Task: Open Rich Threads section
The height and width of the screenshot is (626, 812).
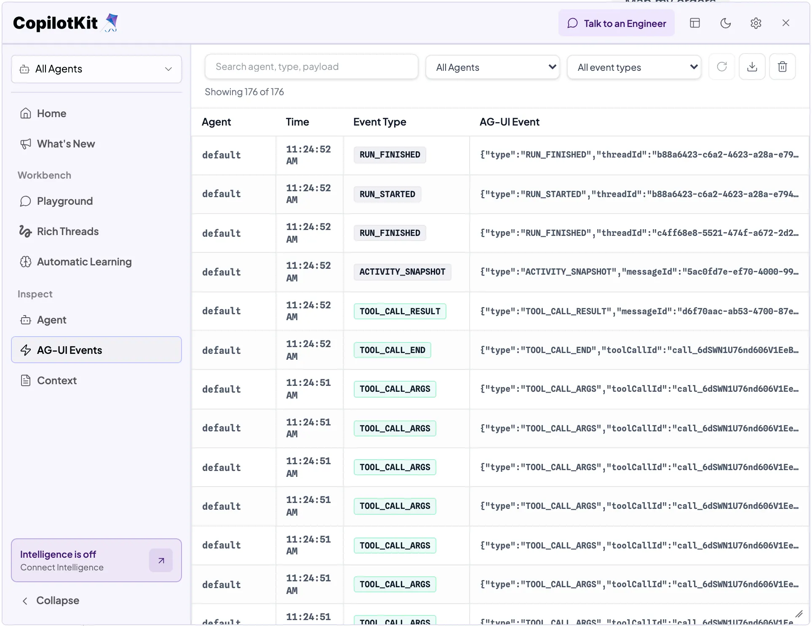Action: (96, 231)
